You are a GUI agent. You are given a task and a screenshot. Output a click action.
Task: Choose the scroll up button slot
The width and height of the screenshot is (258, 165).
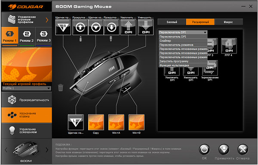[80, 27]
